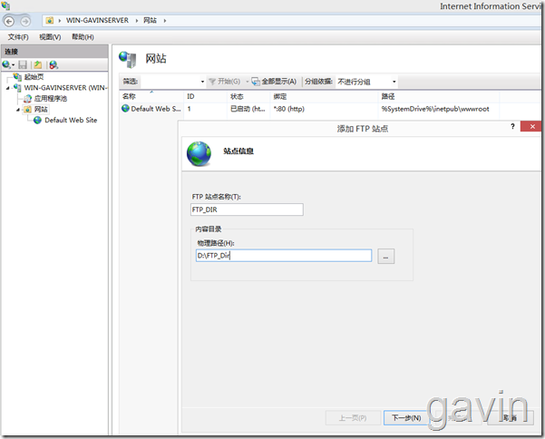Click the FTP site name input field
Viewport: 545px width, 439px height.
tap(247, 210)
